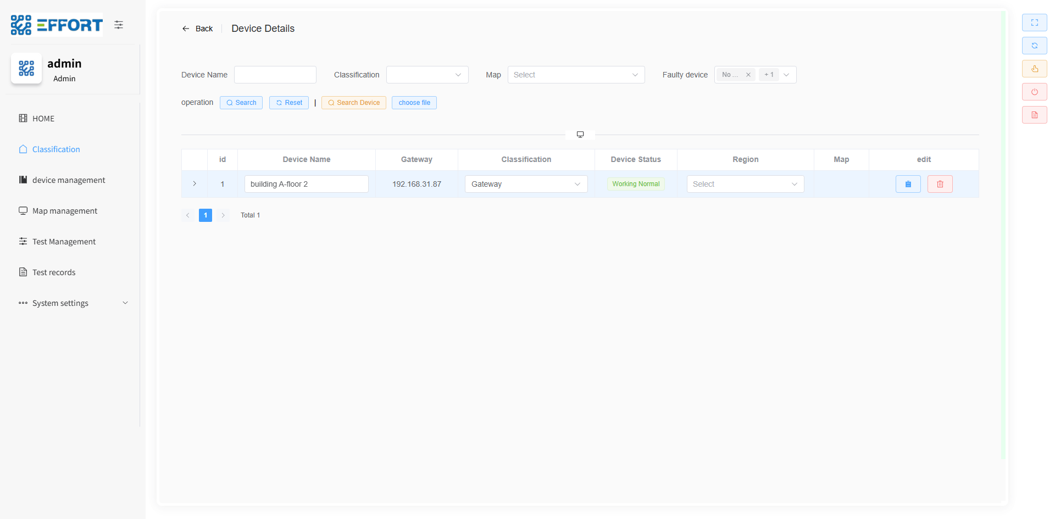The image size is (1055, 519).
Task: Click the monitor icon on divider
Action: 580,135
